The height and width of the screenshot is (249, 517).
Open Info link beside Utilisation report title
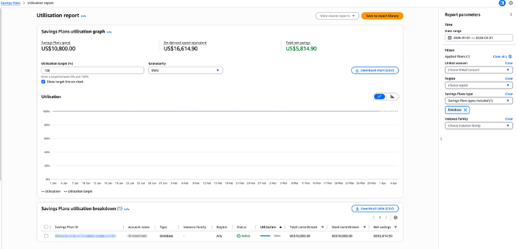[x=84, y=16]
